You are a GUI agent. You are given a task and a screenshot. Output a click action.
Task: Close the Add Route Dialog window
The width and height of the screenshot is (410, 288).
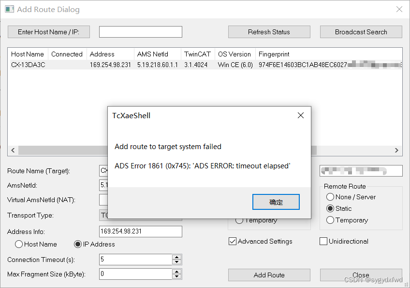point(399,9)
